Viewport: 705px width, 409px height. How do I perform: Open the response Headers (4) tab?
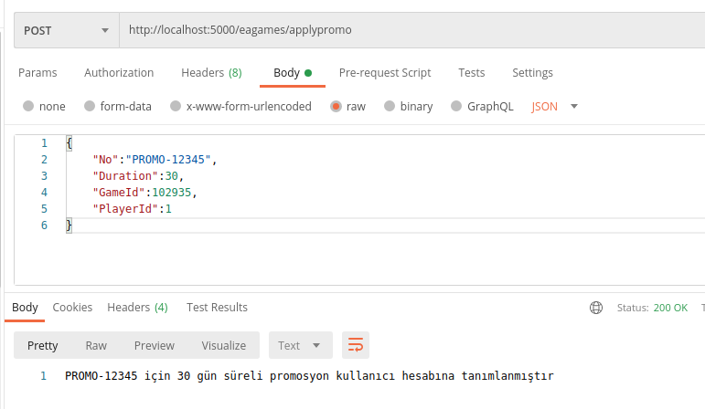point(137,308)
